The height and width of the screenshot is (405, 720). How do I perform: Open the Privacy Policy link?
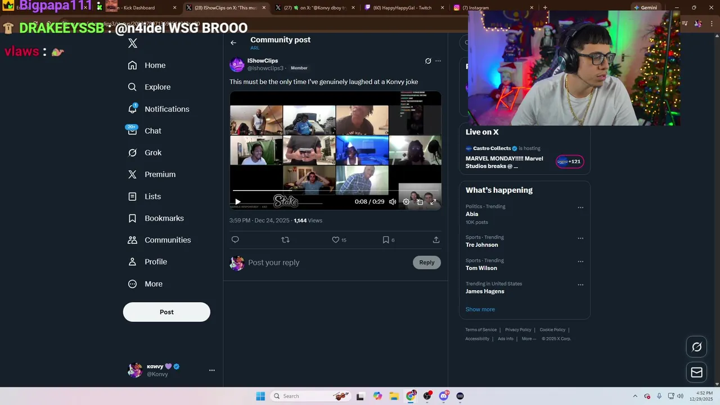tap(518, 330)
